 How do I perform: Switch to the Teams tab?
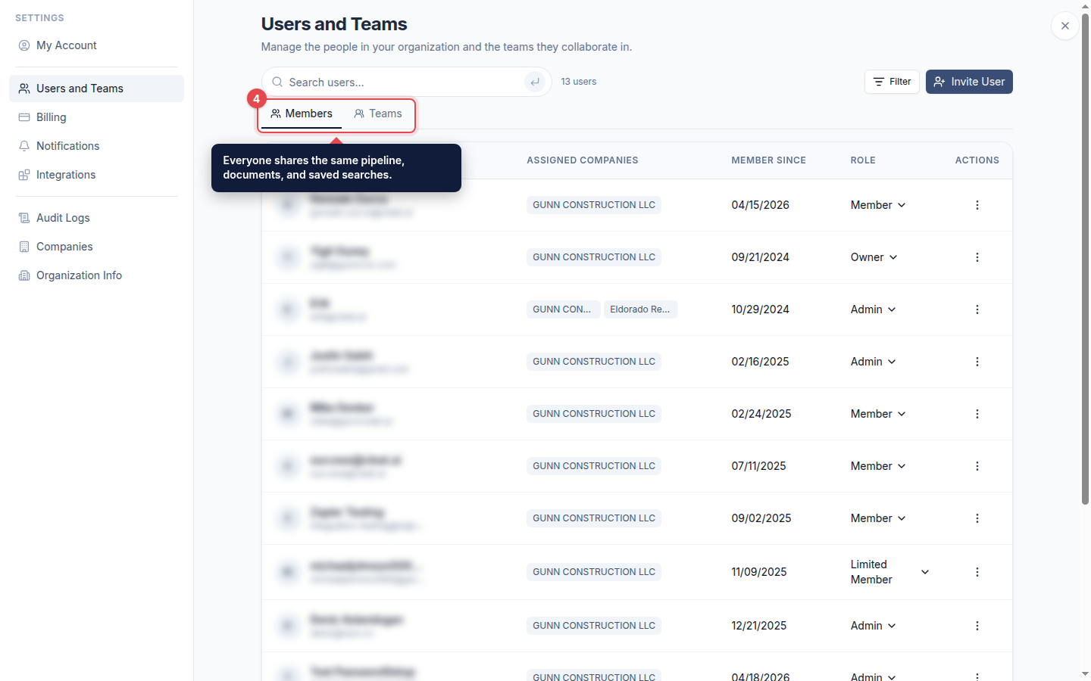(378, 114)
